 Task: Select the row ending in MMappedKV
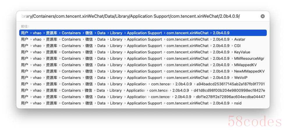pos(143,65)
